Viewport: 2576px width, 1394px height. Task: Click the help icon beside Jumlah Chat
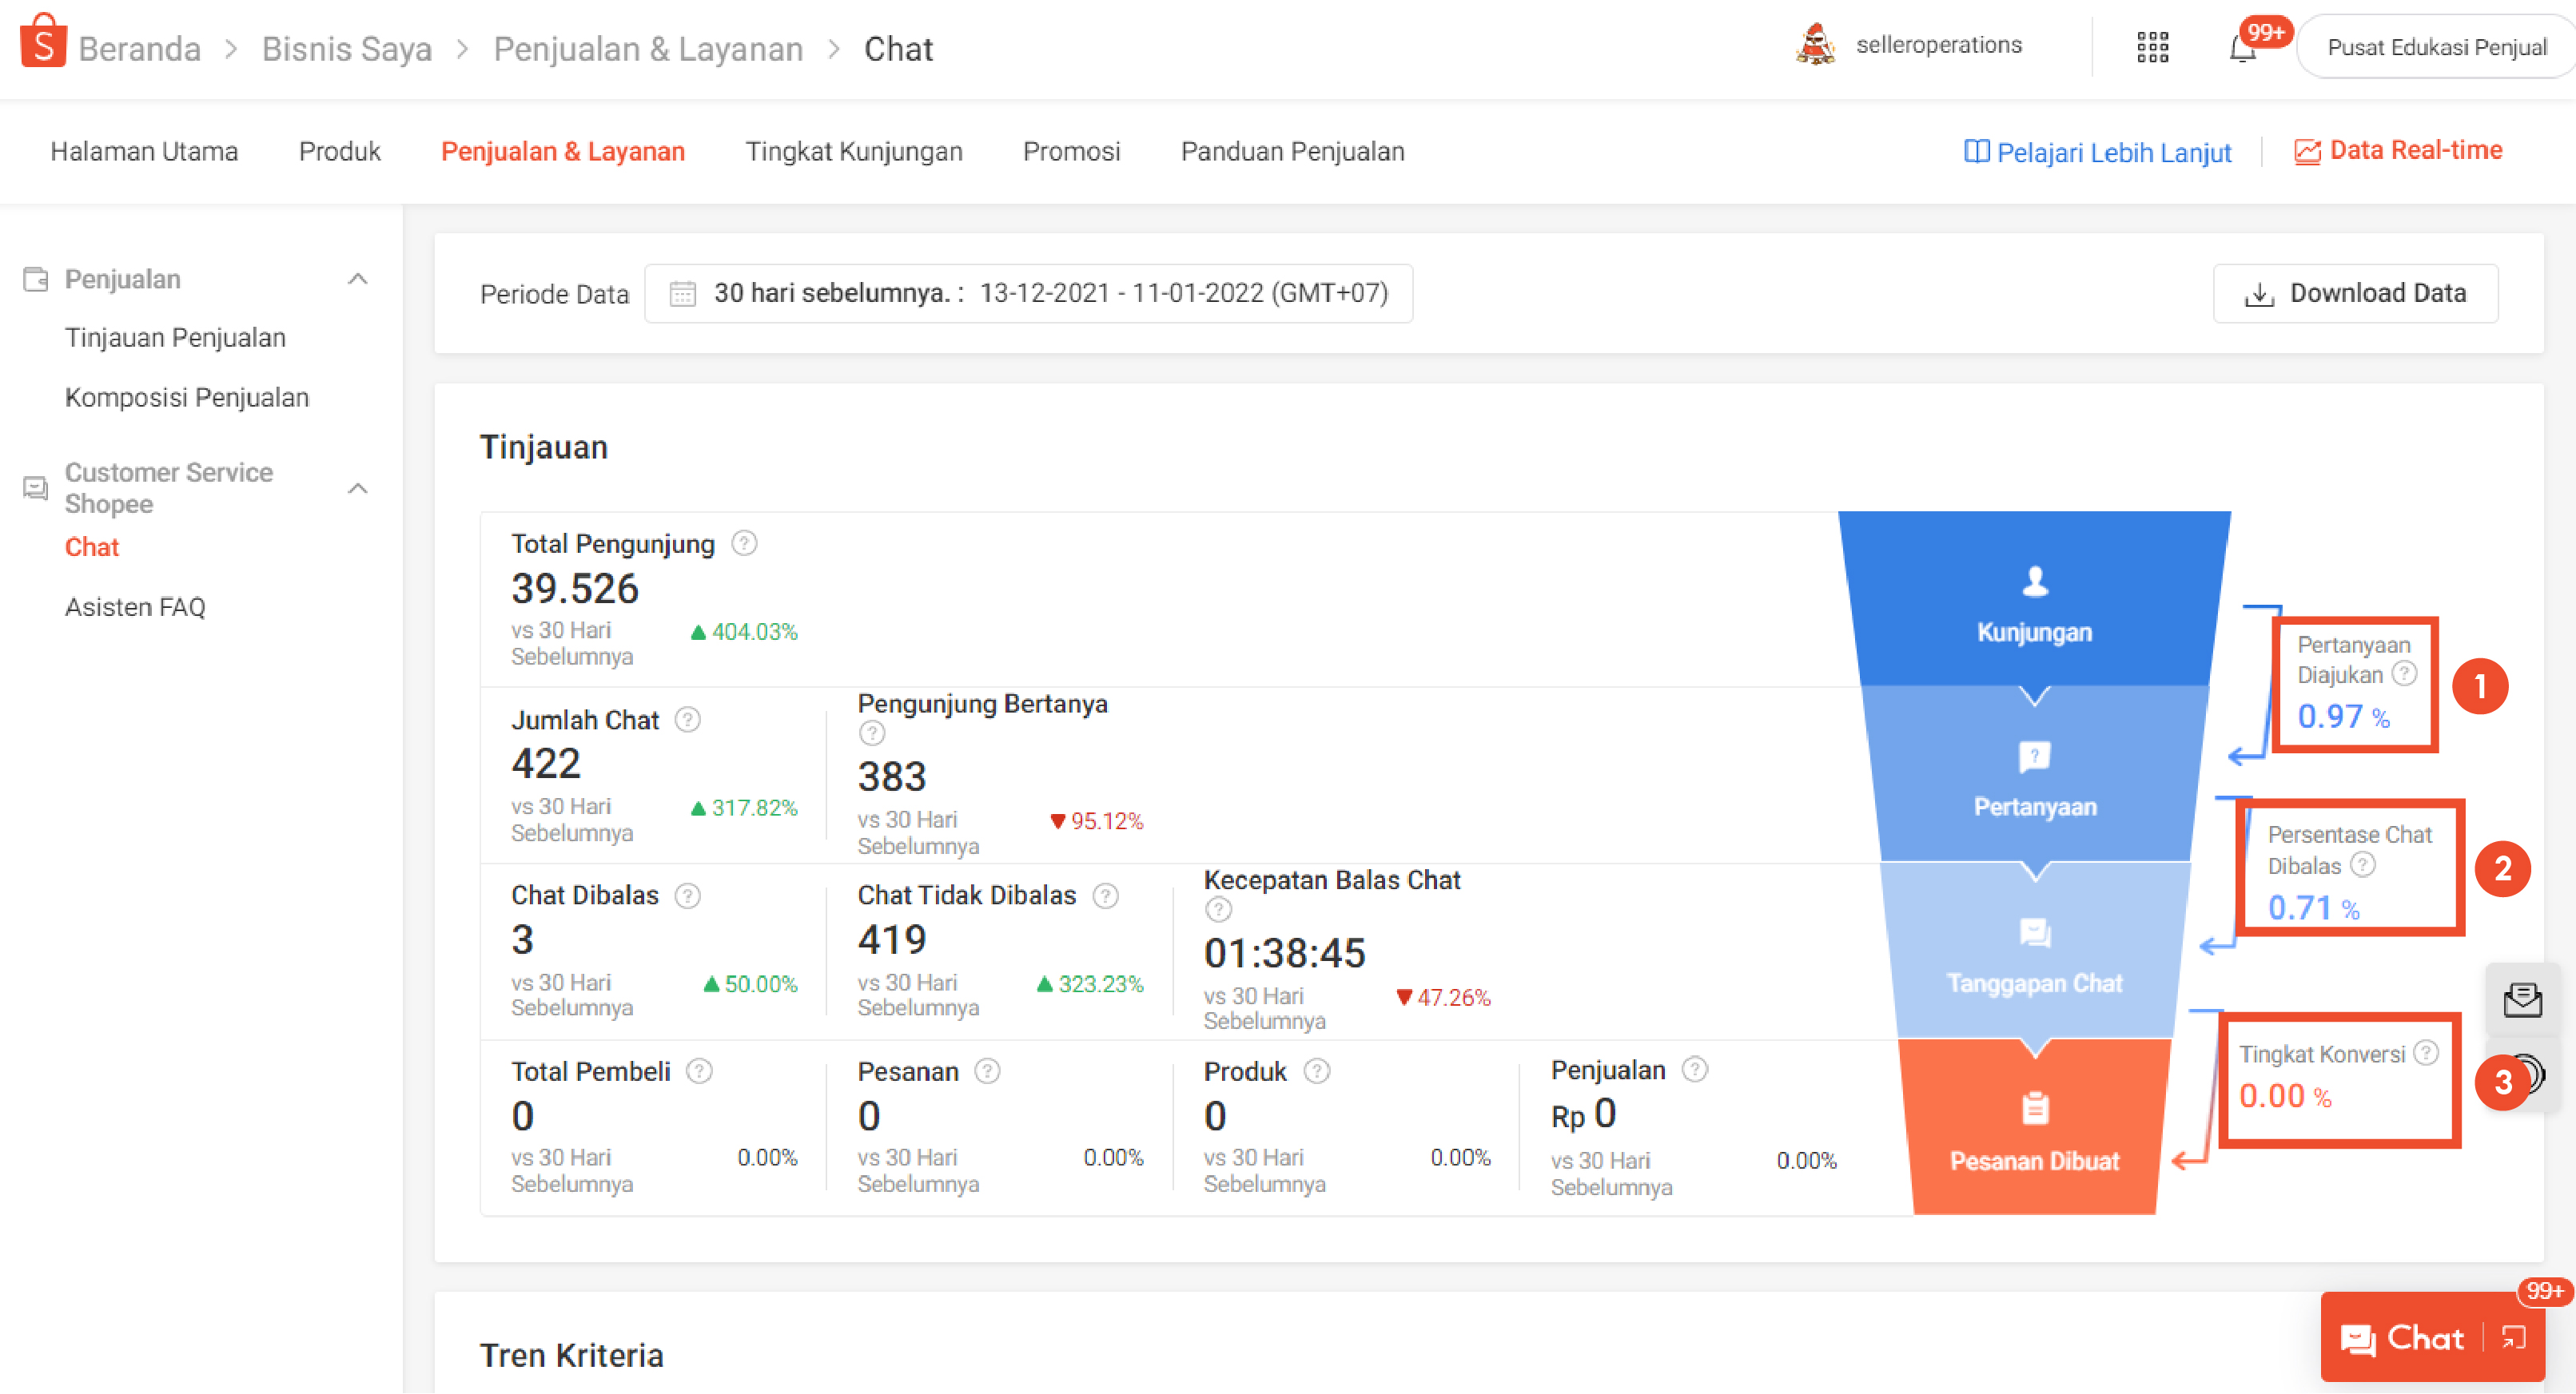click(688, 720)
